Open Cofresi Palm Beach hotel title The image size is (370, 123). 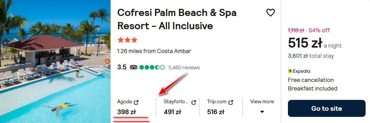[177, 19]
